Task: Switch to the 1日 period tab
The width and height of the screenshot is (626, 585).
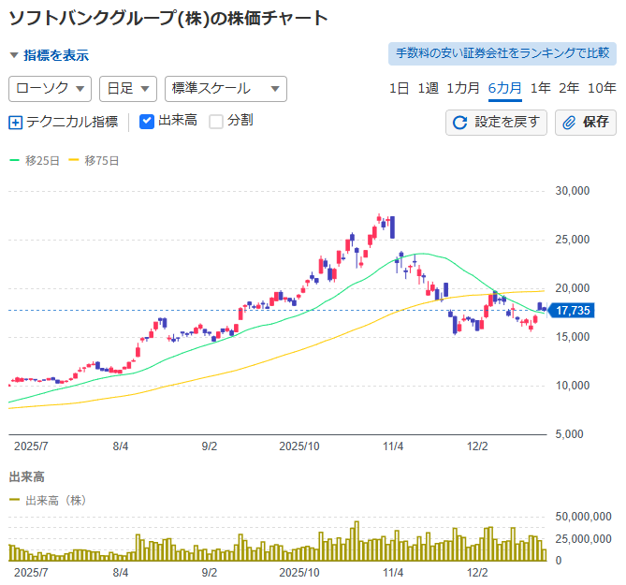Action: tap(400, 89)
